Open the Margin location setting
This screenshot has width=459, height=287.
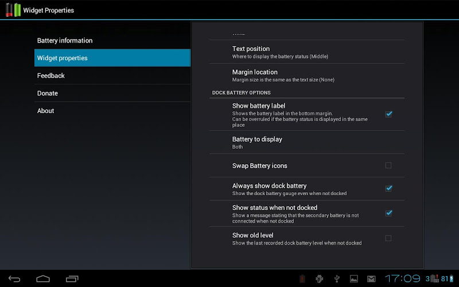[307, 75]
